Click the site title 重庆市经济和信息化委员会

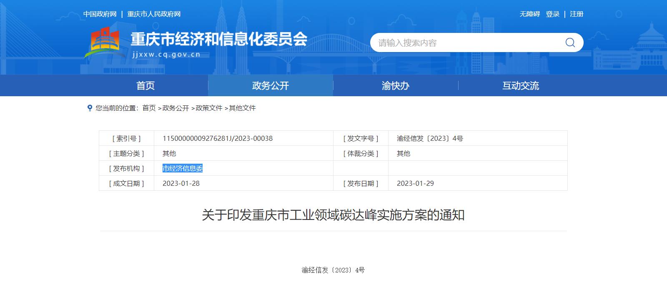click(219, 39)
